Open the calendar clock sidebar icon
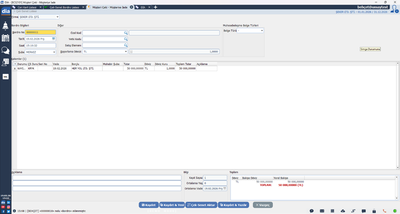Image resolution: width=400 pixels, height=214 pixels. tap(6, 38)
